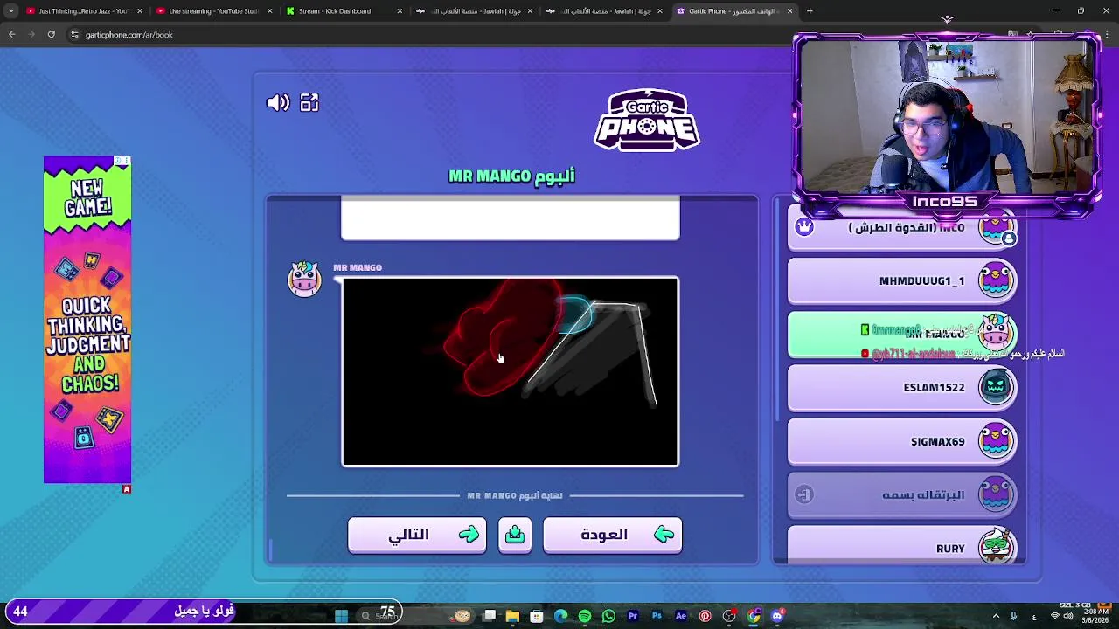The height and width of the screenshot is (629, 1119).
Task: Switch to the Stream Kick Dashboard tab
Action: point(343,11)
